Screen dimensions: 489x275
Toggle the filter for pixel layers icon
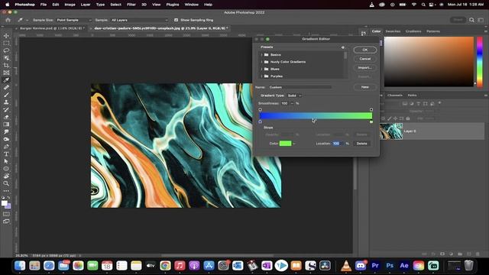[405, 104]
